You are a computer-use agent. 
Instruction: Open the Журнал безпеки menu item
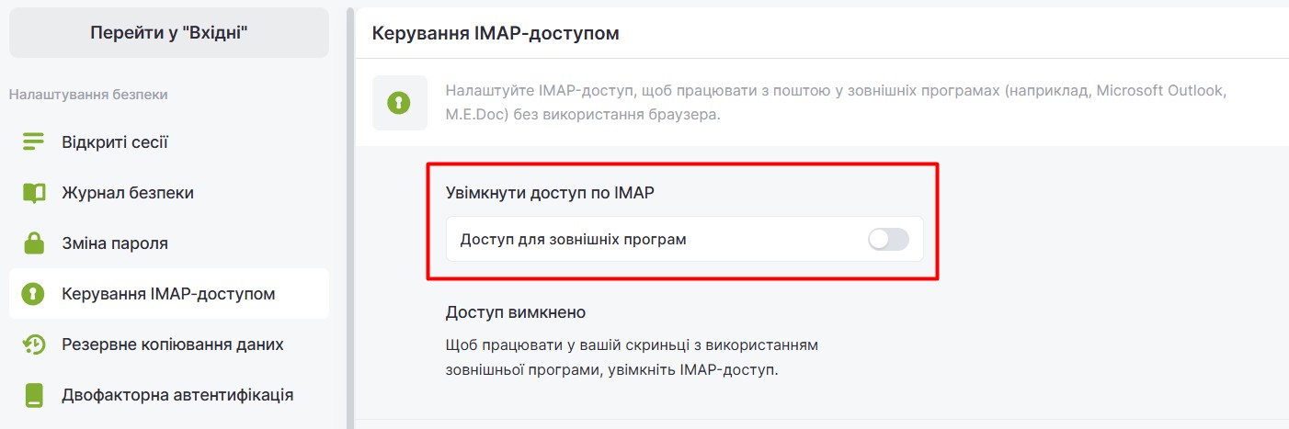(x=128, y=193)
